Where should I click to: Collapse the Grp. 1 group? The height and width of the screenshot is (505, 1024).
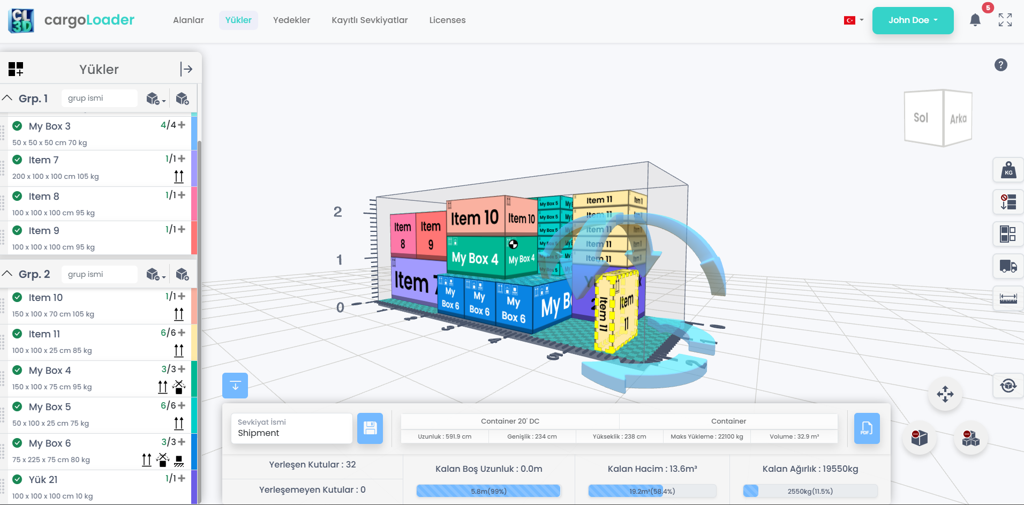click(x=7, y=98)
